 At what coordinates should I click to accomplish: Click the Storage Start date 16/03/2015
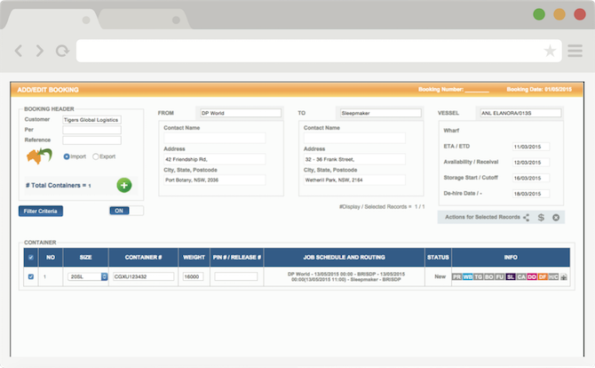531,178
